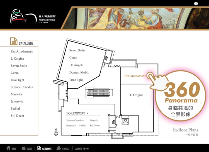The height and width of the screenshot is (152, 209).
Task: Select L' Origine in catalogue list
Action: coord(17,59)
